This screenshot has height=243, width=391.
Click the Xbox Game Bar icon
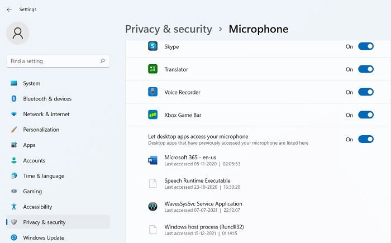click(152, 115)
